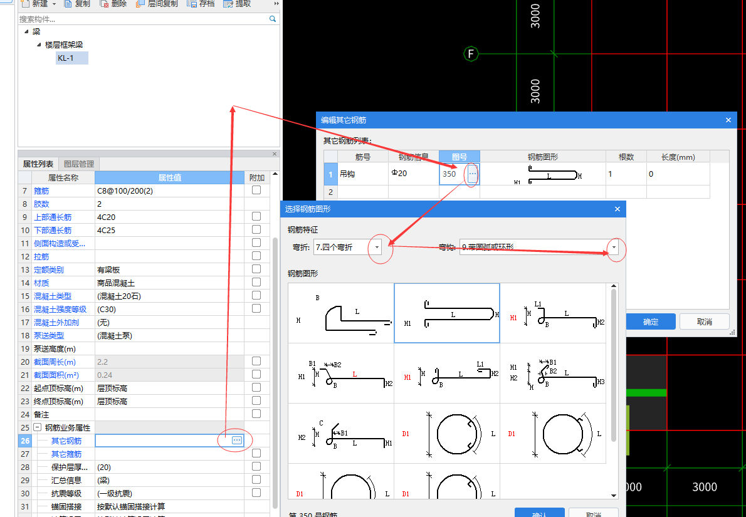Click the 4C25 bottom bar value cell
Screen dimensions: 746x517
pyautogui.click(x=169, y=230)
